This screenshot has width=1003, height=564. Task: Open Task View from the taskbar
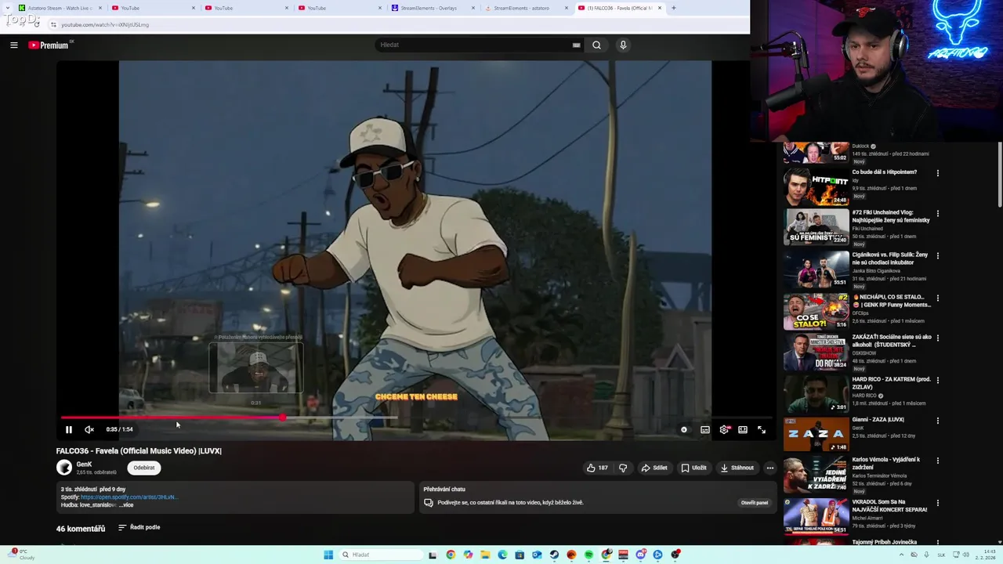coord(432,555)
